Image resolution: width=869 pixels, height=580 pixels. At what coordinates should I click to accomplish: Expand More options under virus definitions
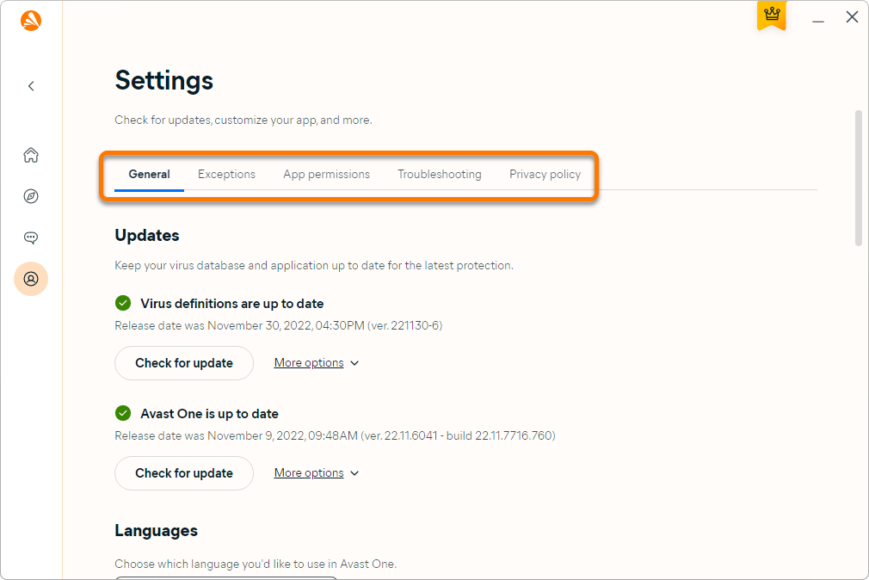pos(316,362)
